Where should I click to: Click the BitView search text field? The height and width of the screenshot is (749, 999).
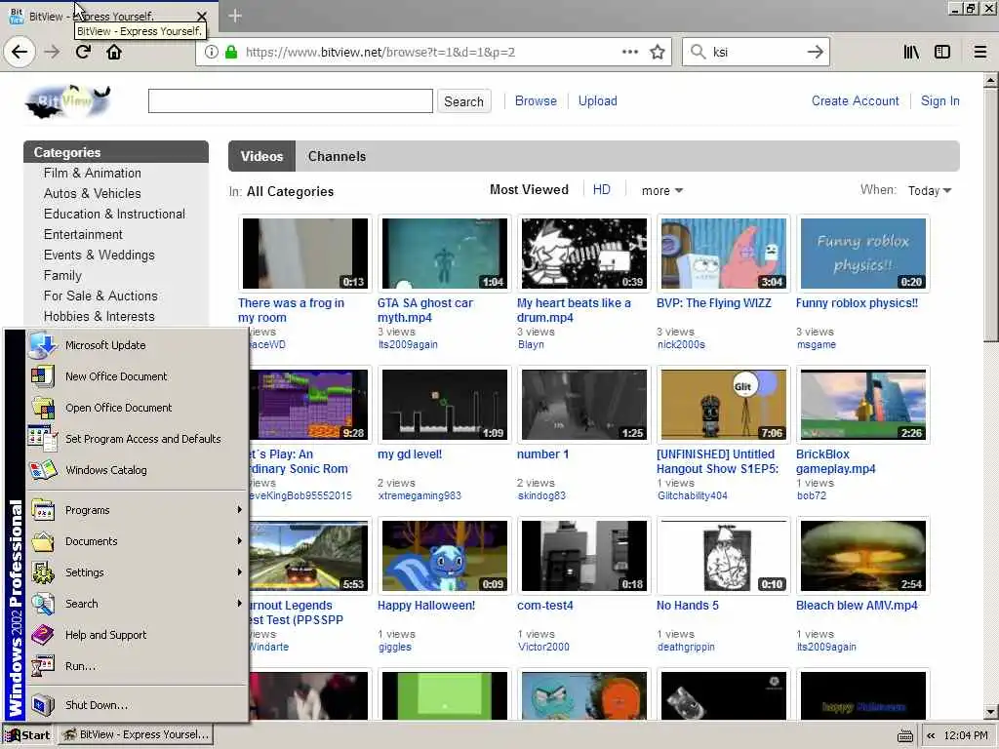click(291, 100)
